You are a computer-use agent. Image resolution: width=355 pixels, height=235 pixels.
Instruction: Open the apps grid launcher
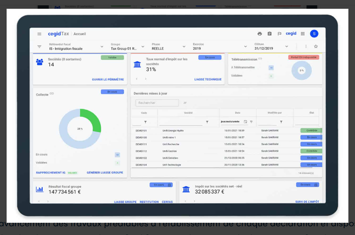303,34
